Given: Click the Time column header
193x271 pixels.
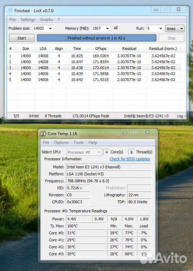Looking at the screenshot, I should (77, 49).
